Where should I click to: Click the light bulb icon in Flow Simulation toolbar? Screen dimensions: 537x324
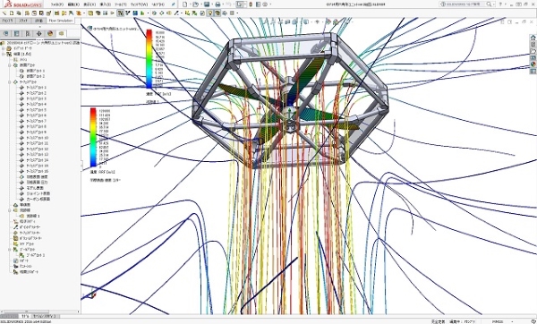pos(210,13)
